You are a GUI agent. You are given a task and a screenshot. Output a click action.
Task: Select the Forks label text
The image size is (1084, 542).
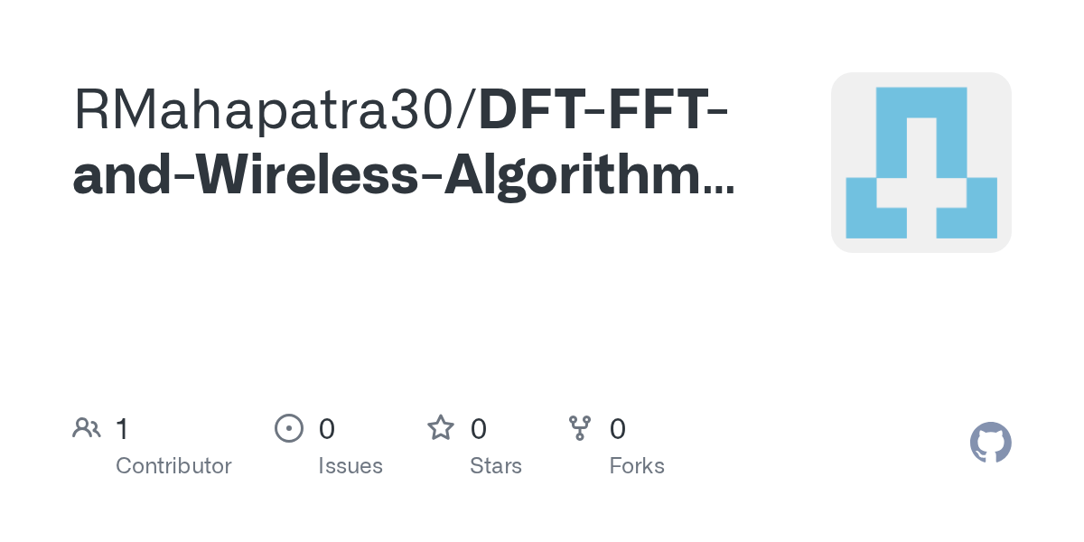point(637,466)
